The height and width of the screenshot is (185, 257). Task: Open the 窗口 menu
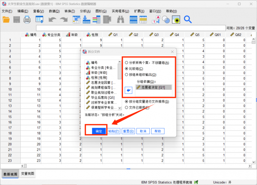click(x=155, y=11)
